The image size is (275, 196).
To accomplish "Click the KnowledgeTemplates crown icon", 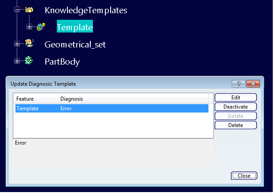I will pos(29,10).
